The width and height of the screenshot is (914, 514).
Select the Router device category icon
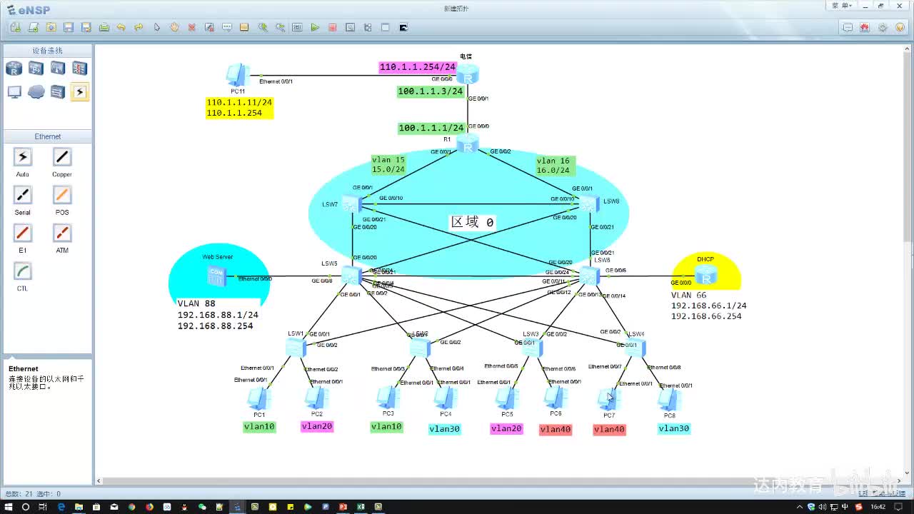(x=14, y=69)
